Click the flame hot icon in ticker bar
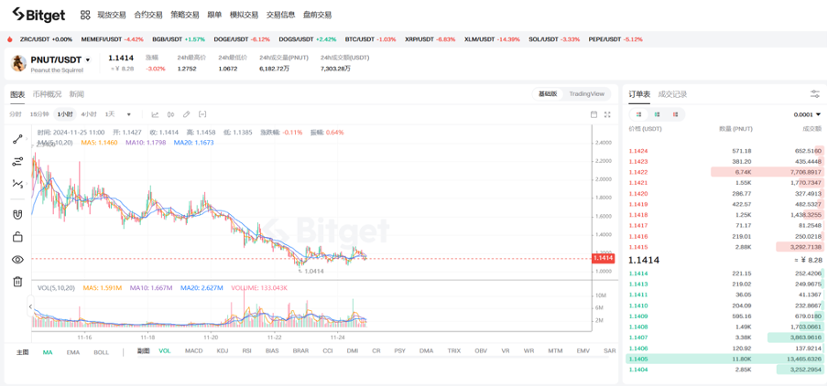Screen dimensions: 828x386 (x=9, y=39)
